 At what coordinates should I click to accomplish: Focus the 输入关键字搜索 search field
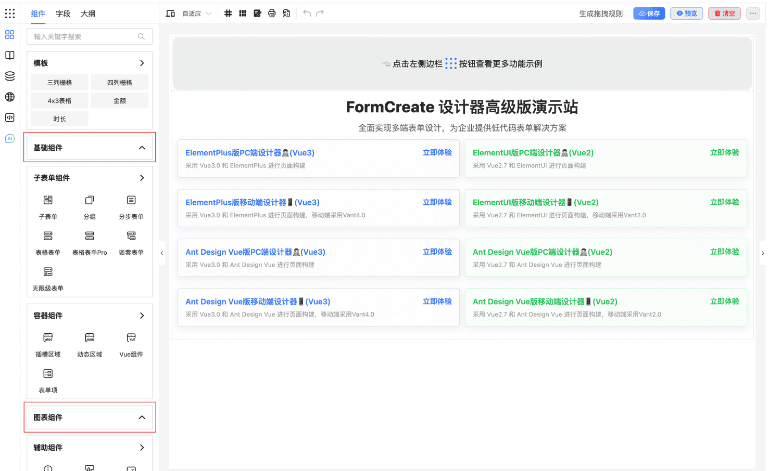(90, 36)
